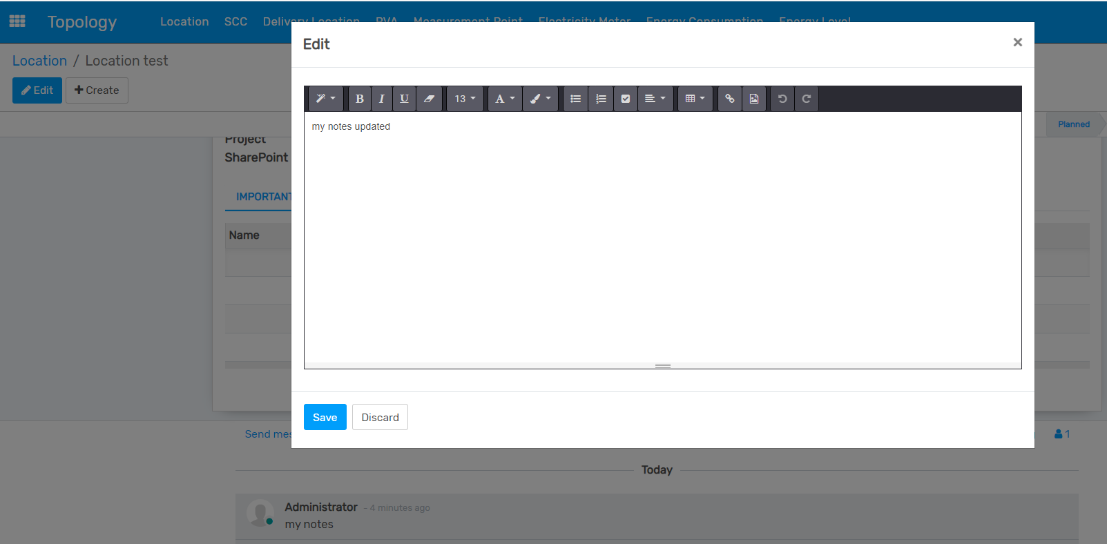
Task: Create a new location record
Action: tap(97, 90)
